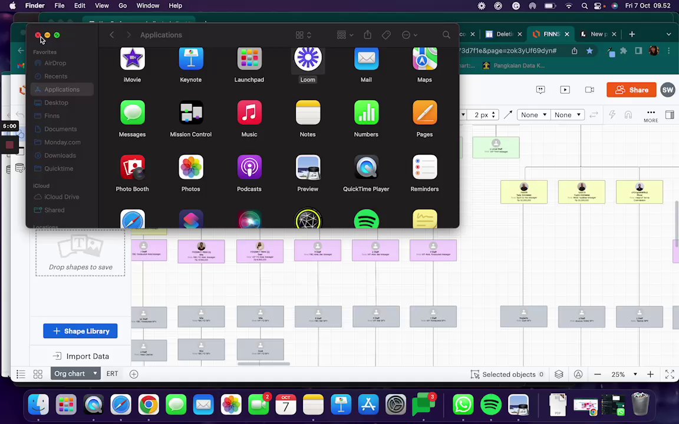Select the Loom app icon
Screen dimensions: 679x424
tap(308, 59)
